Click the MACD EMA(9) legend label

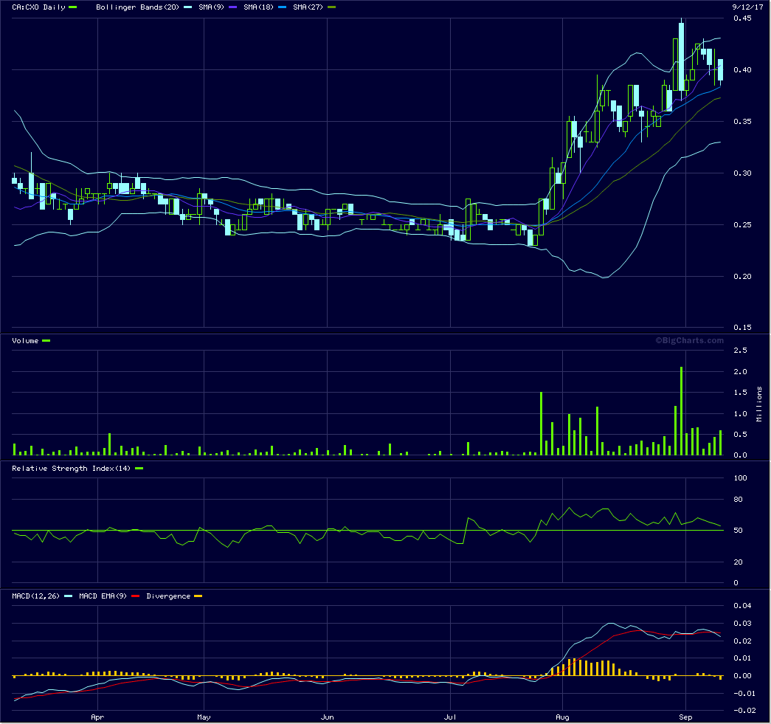103,596
